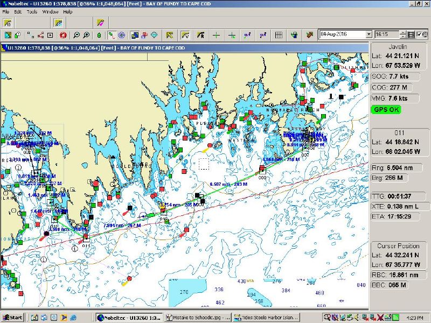Click the grid table icon in toolbar
The height and width of the screenshot is (323, 431).
point(279,35)
